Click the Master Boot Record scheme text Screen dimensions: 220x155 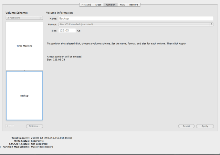pyautogui.click(x=42, y=147)
